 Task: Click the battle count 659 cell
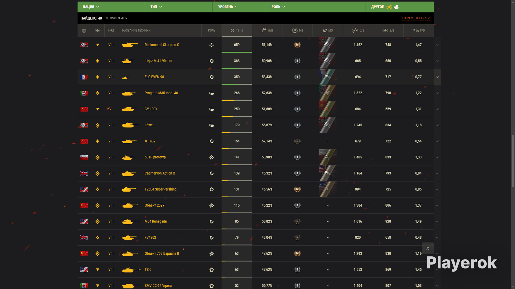(237, 45)
